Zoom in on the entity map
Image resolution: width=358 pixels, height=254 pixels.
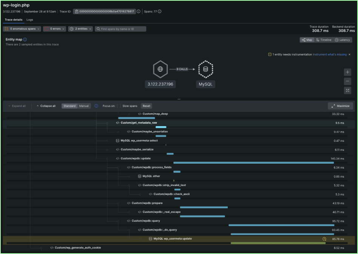pos(348,72)
